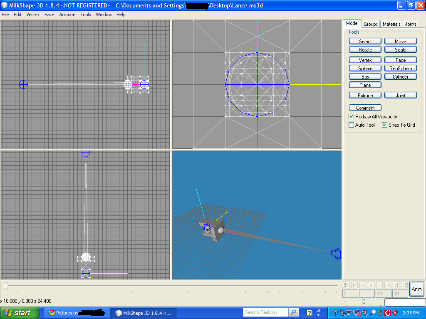Disable Snap To Grid checkbox
Screen dimensions: 426x319
[385, 125]
